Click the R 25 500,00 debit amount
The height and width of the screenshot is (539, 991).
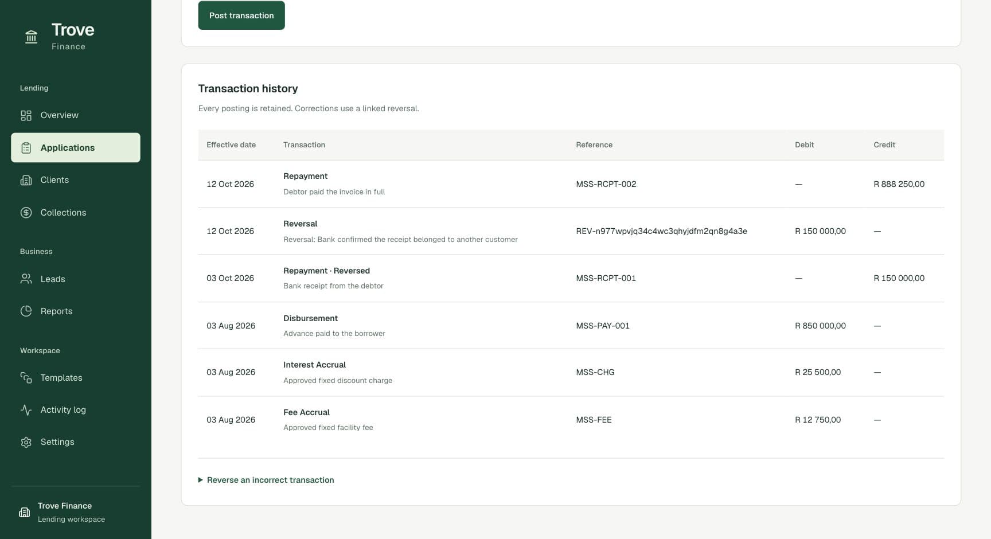[x=818, y=372]
